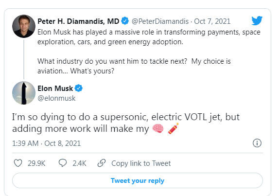279x196 pixels.
Task: Like the tweet with heart icon
Action: point(18,163)
